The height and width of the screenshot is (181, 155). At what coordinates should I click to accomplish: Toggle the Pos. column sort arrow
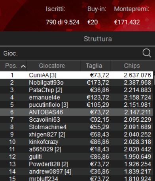23,66
